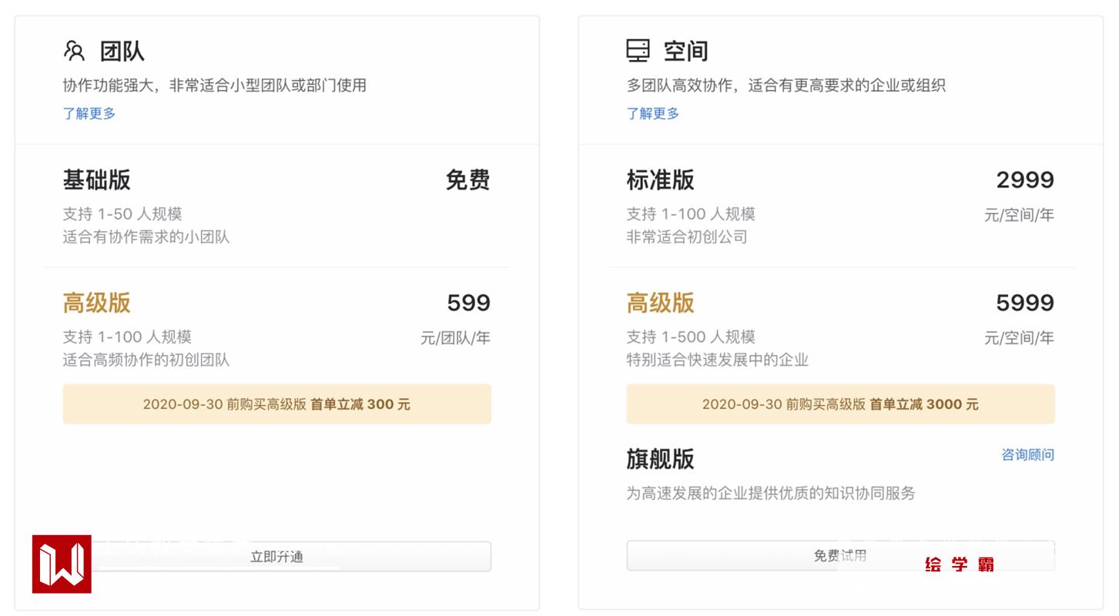Click the 首单立减 300 元 promo banner
This screenshot has width=1119, height=616.
point(277,404)
